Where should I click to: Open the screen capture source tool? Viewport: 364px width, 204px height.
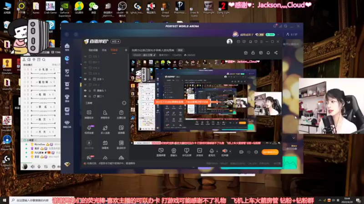161,152
